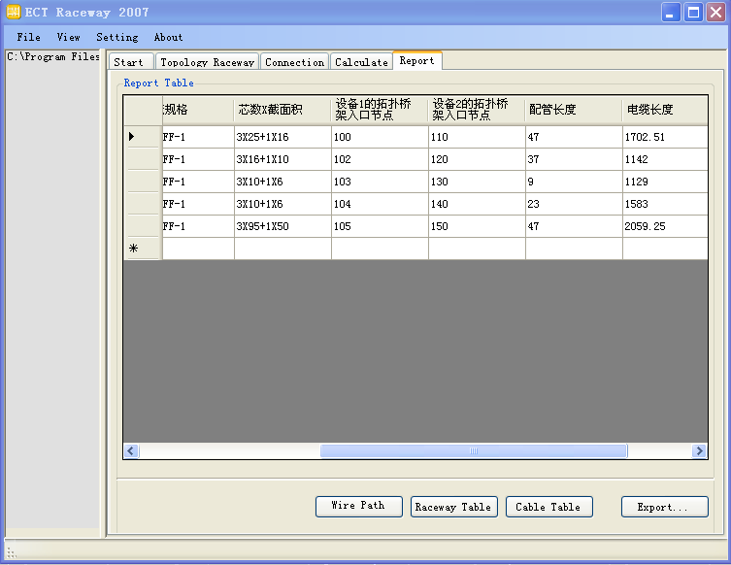The width and height of the screenshot is (731, 565).
Task: Open the File menu
Action: point(28,37)
